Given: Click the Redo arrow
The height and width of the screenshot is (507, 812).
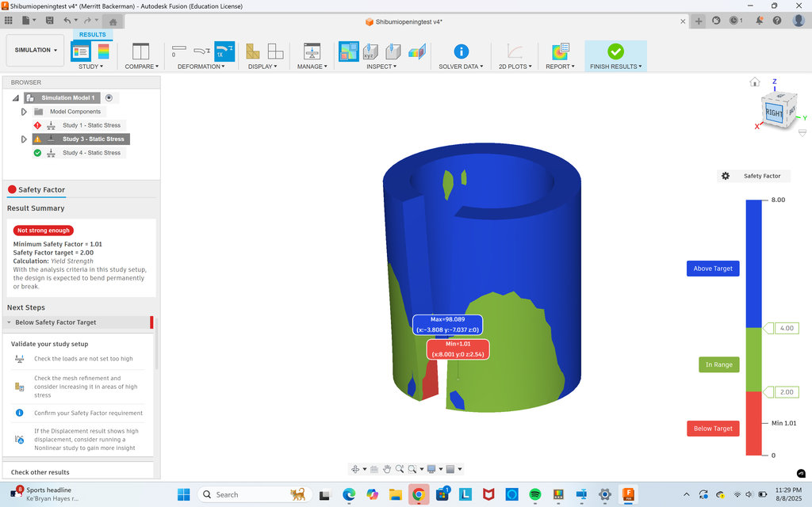Looking at the screenshot, I should point(87,21).
